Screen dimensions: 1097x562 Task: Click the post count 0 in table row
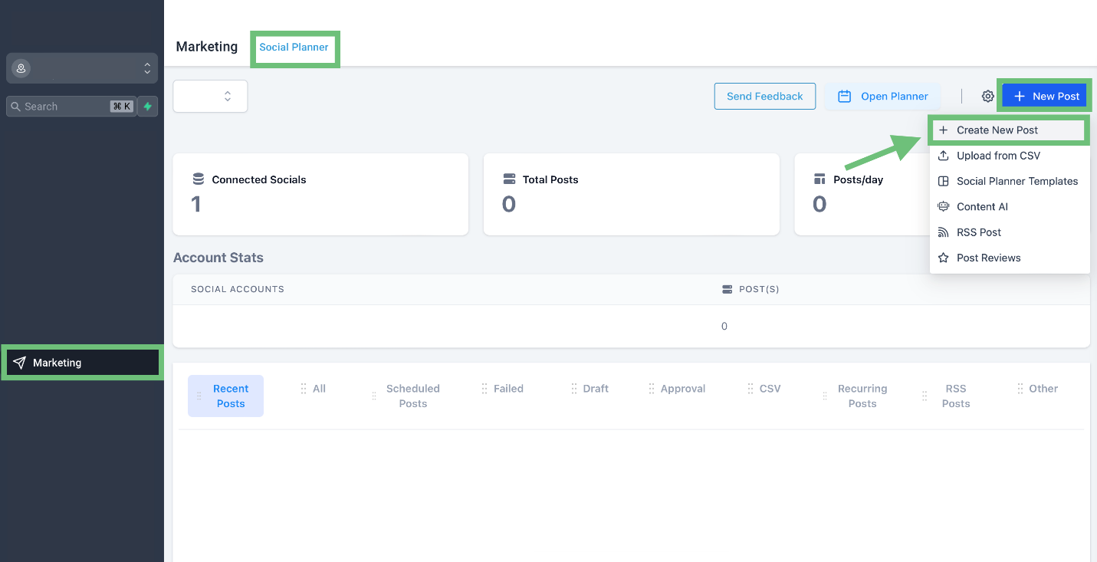[x=724, y=327]
